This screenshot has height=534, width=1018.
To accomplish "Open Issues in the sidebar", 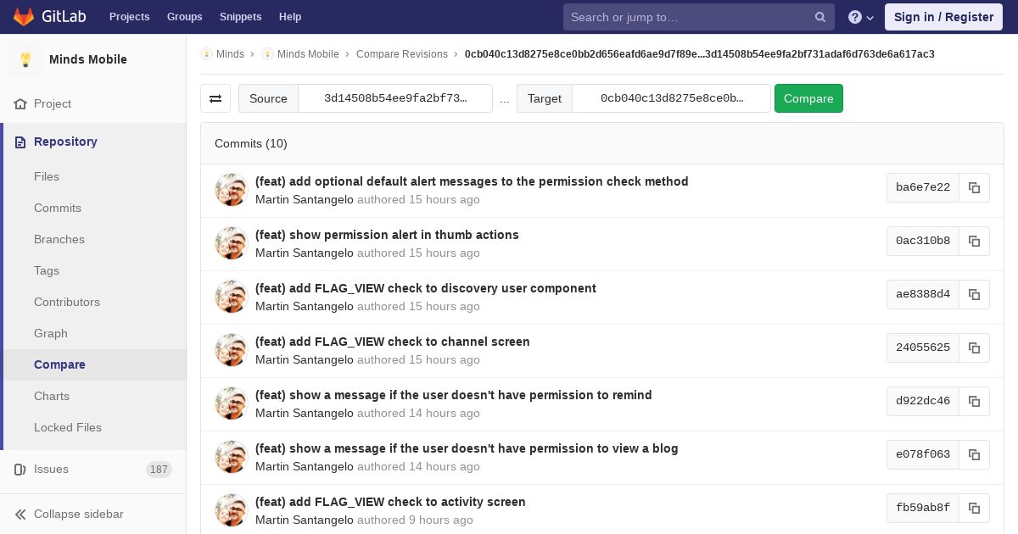I will click(x=51, y=469).
